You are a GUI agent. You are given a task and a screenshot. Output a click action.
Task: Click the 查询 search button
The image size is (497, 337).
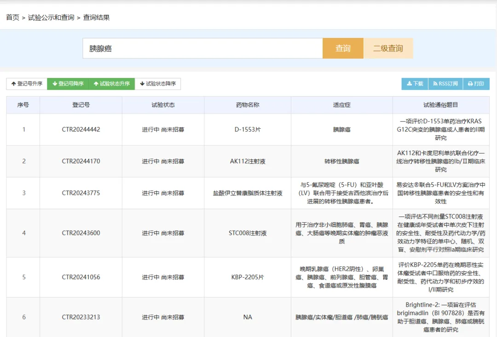[x=343, y=48]
